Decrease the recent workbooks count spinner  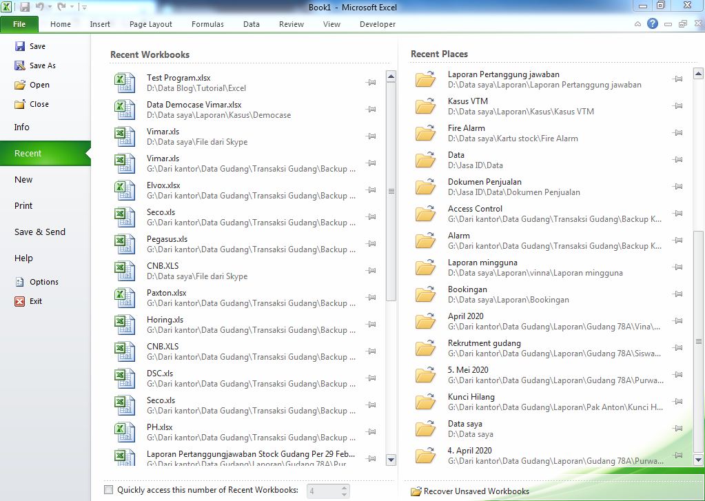pyautogui.click(x=344, y=494)
